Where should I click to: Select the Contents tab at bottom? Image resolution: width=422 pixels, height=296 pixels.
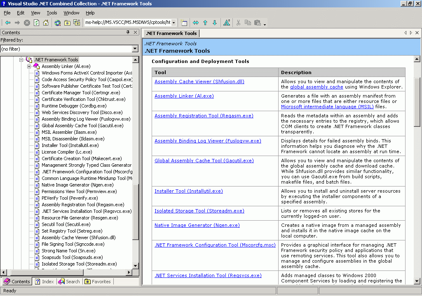pyautogui.click(x=16, y=282)
